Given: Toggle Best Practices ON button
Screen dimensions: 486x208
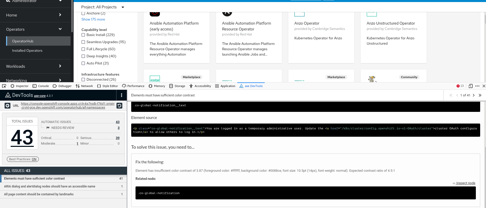Looking at the screenshot, I should coord(23,159).
